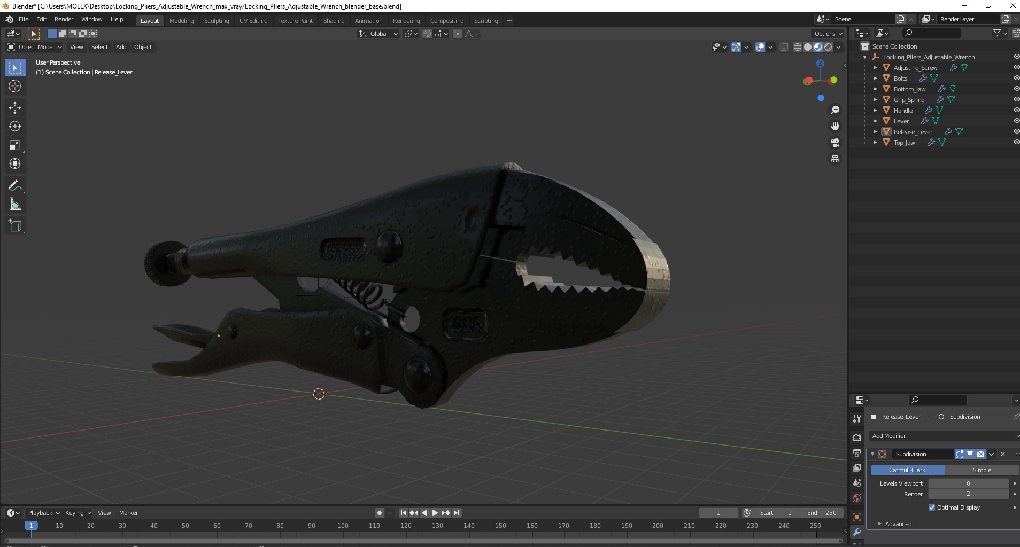The image size is (1020, 547).
Task: Toggle auto keying record button
Action: pyautogui.click(x=380, y=513)
